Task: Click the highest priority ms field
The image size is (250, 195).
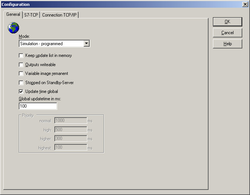Action: [70, 147]
